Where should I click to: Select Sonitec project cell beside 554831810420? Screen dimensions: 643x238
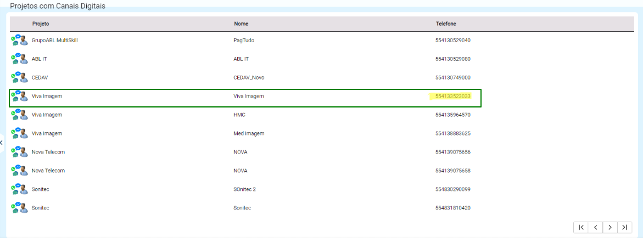pos(40,208)
